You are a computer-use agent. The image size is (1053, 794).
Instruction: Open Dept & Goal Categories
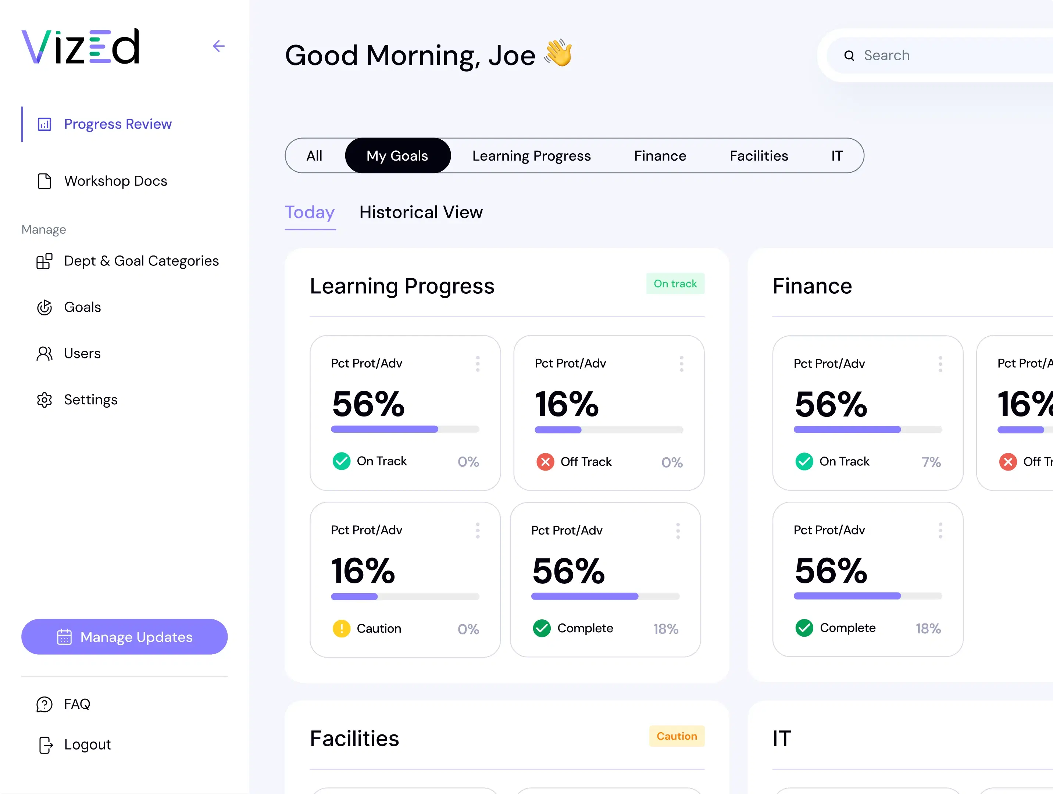(x=128, y=261)
